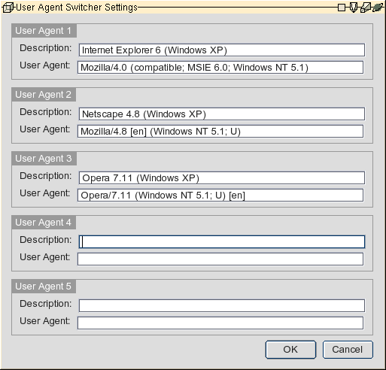Click the empty User Agent 4 Description field
The width and height of the screenshot is (386, 370).
click(222, 242)
